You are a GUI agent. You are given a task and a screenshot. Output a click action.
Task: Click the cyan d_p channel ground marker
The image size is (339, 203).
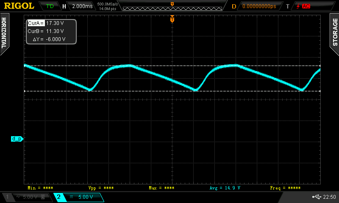pos(17,139)
